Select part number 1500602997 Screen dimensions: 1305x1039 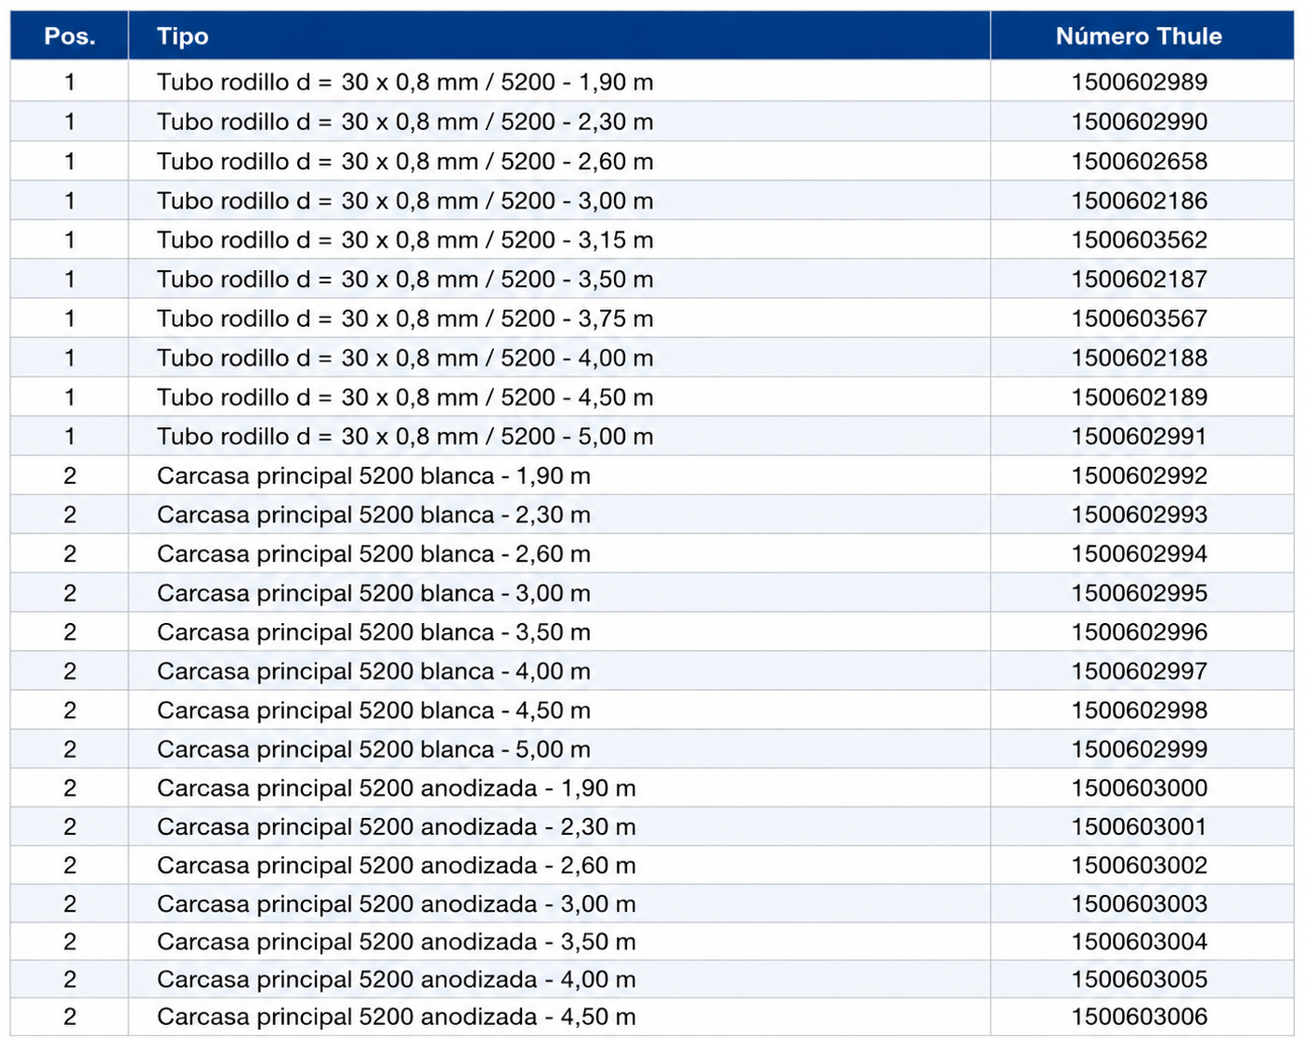point(1140,670)
